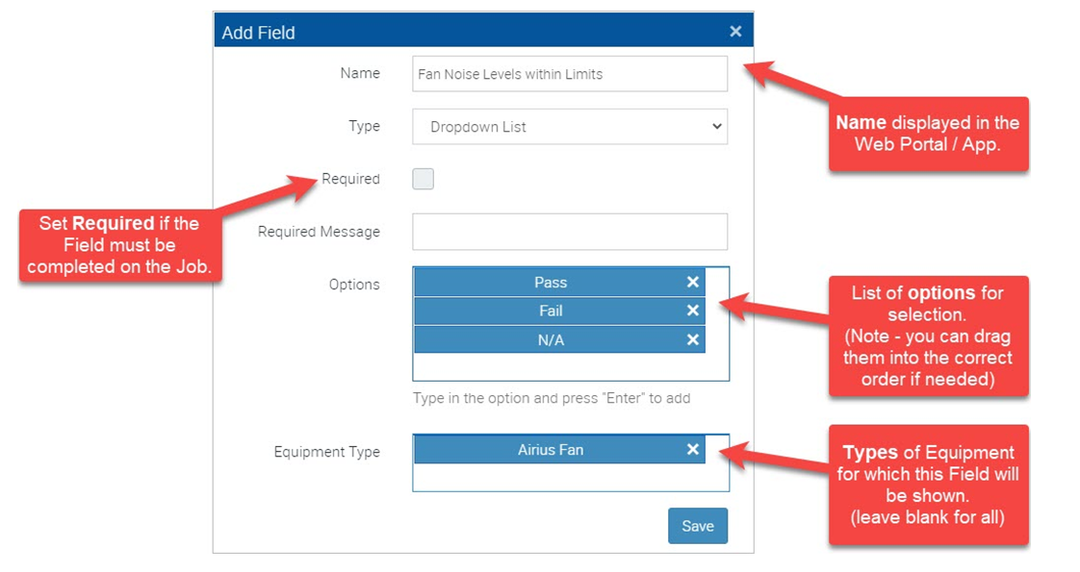Open the Type dropdown list
The width and height of the screenshot is (1080, 572).
click(570, 127)
